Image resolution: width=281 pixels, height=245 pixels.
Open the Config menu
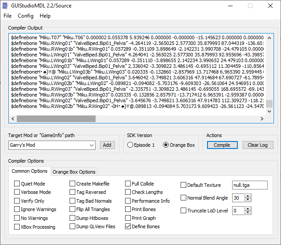(26, 16)
